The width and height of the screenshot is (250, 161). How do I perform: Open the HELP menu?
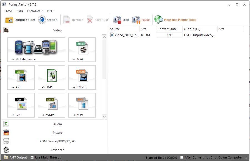pos(51,11)
